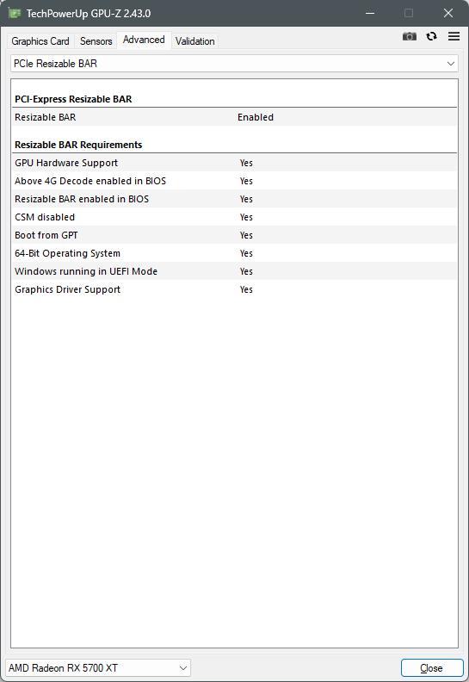The image size is (469, 682).
Task: Click the arrow of the GPU selector combo box
Action: (183, 667)
